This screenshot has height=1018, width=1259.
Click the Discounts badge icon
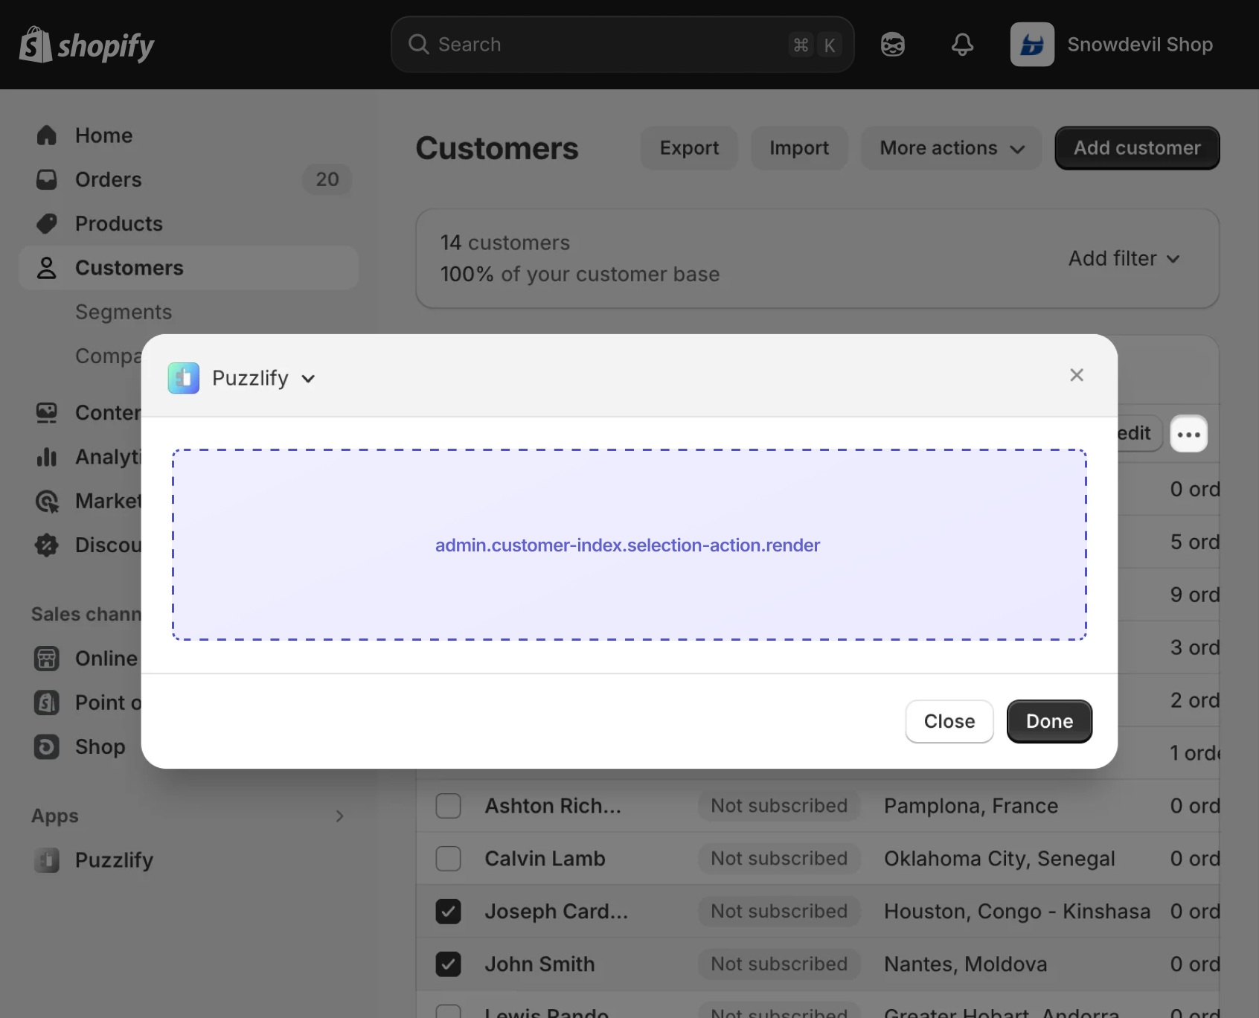47,545
